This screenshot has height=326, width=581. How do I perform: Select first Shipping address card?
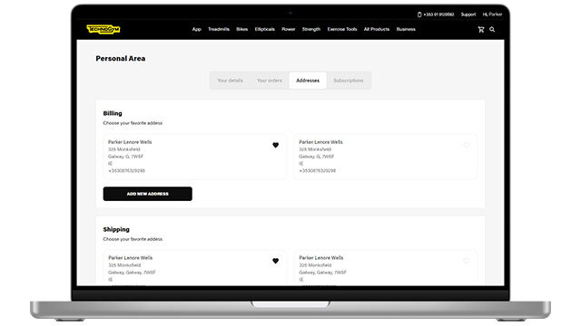(194, 268)
